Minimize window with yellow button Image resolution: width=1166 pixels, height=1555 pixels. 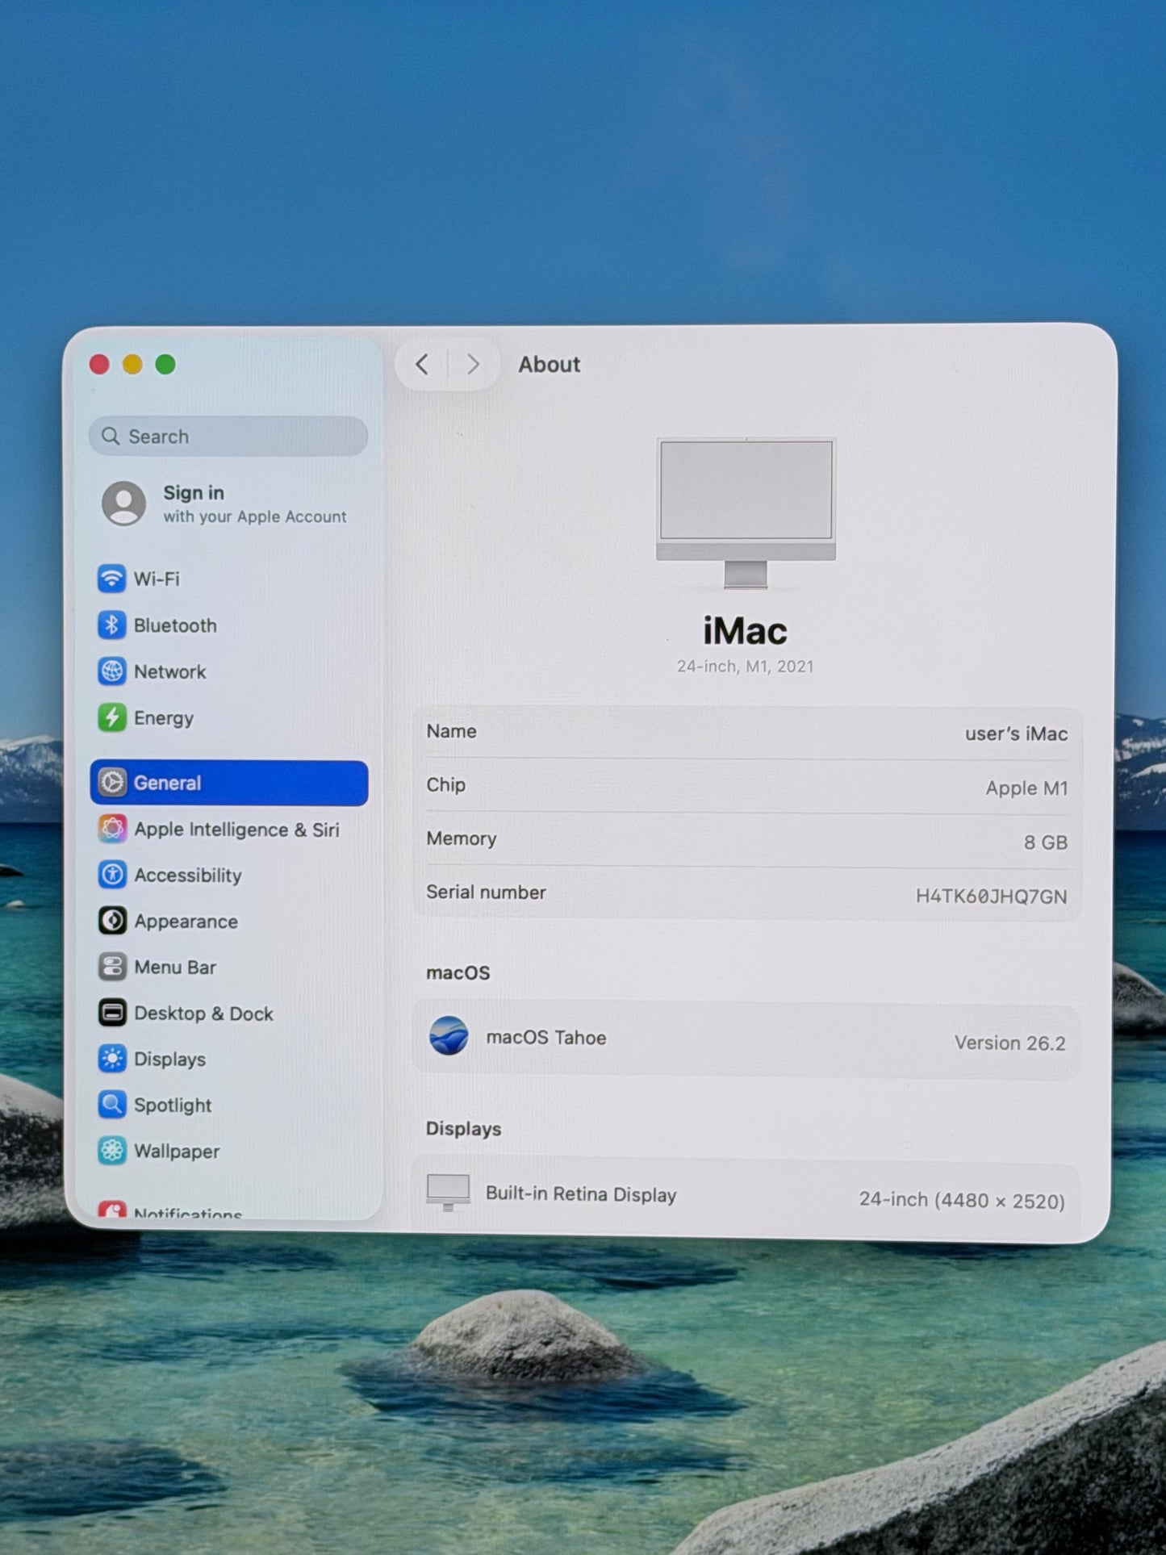pos(132,365)
